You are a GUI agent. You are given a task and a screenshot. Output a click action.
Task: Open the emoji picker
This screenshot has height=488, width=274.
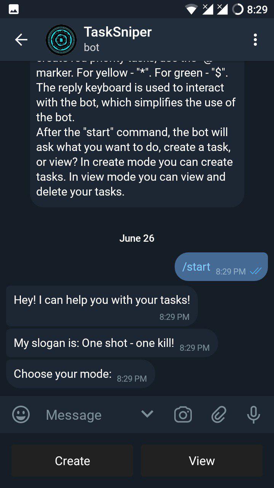pyautogui.click(x=21, y=414)
